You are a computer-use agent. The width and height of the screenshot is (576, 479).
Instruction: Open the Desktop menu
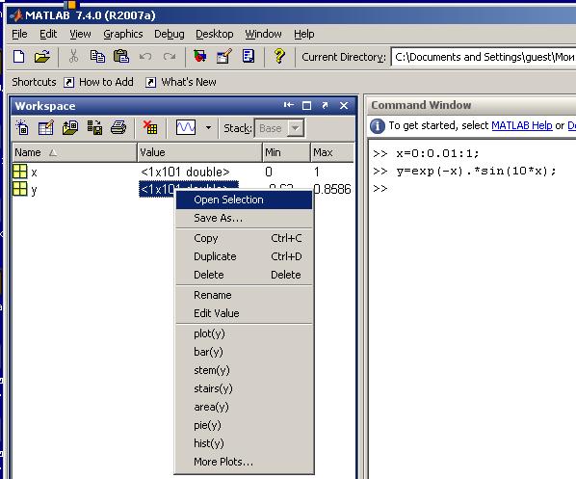pyautogui.click(x=214, y=34)
